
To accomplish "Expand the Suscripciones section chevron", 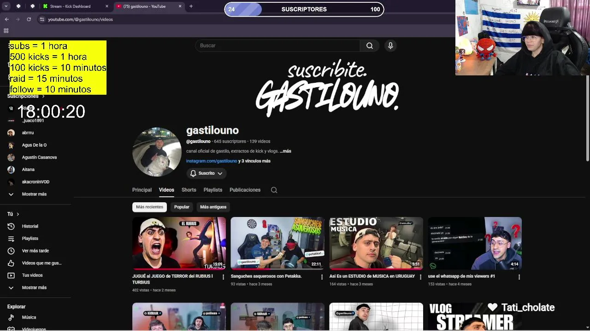I will (43, 96).
